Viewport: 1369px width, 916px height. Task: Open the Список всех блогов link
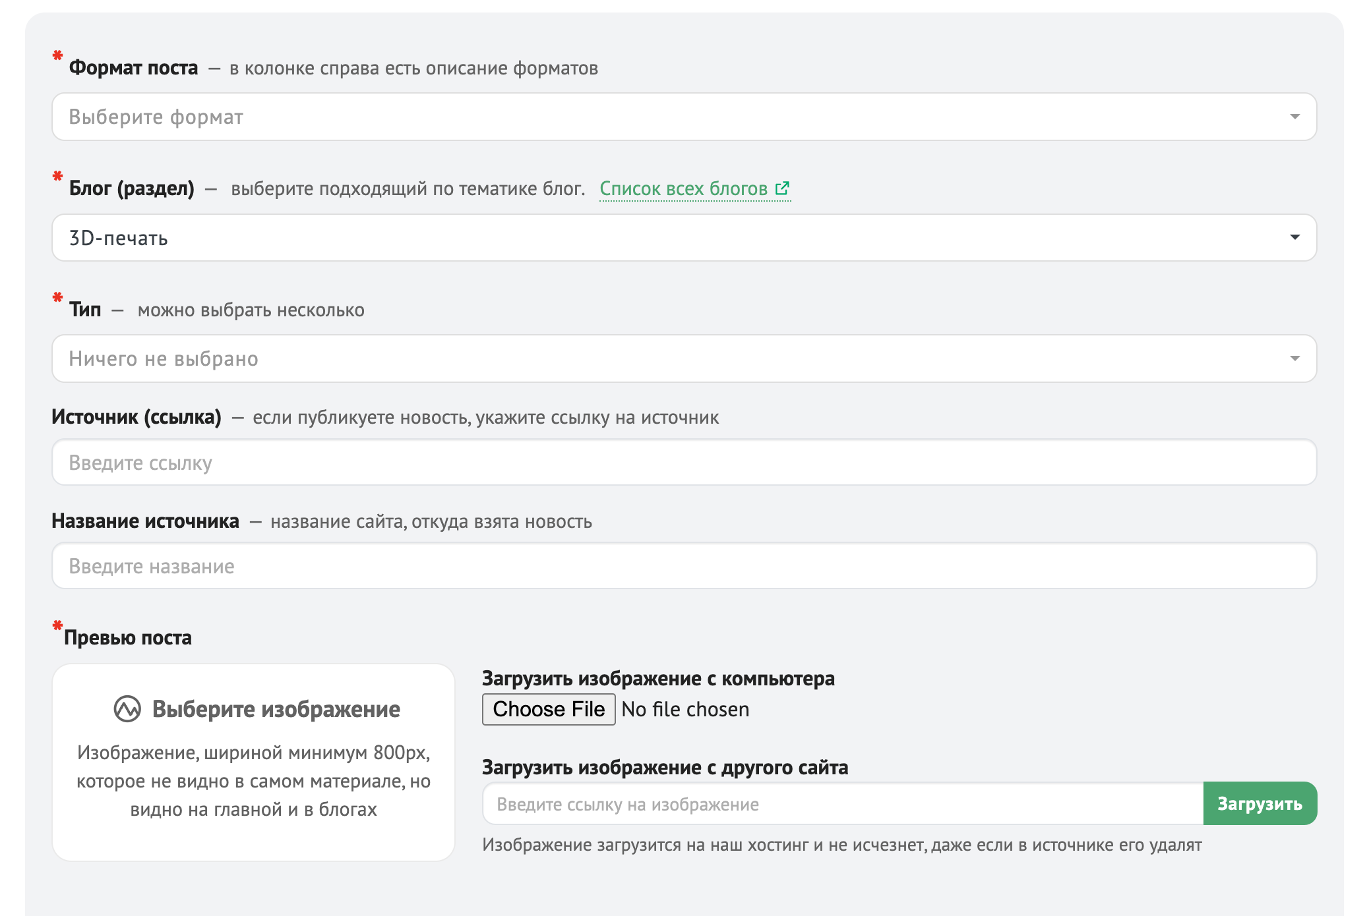[683, 189]
